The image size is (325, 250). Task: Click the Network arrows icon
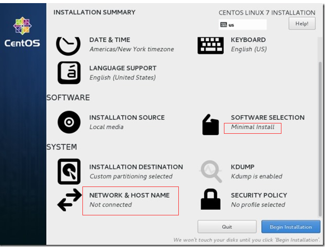click(x=69, y=200)
